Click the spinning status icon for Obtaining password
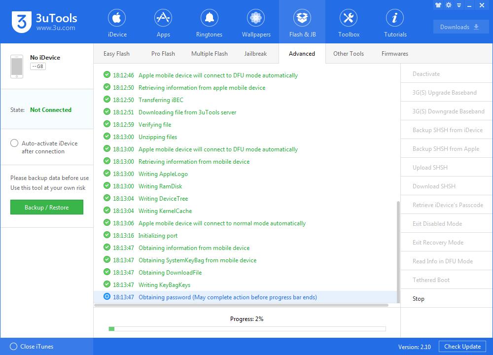Viewport: 493px width, 355px height. [107, 296]
